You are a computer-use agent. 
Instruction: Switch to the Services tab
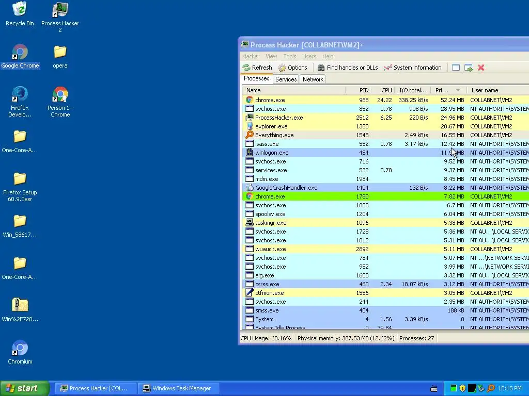(x=286, y=79)
